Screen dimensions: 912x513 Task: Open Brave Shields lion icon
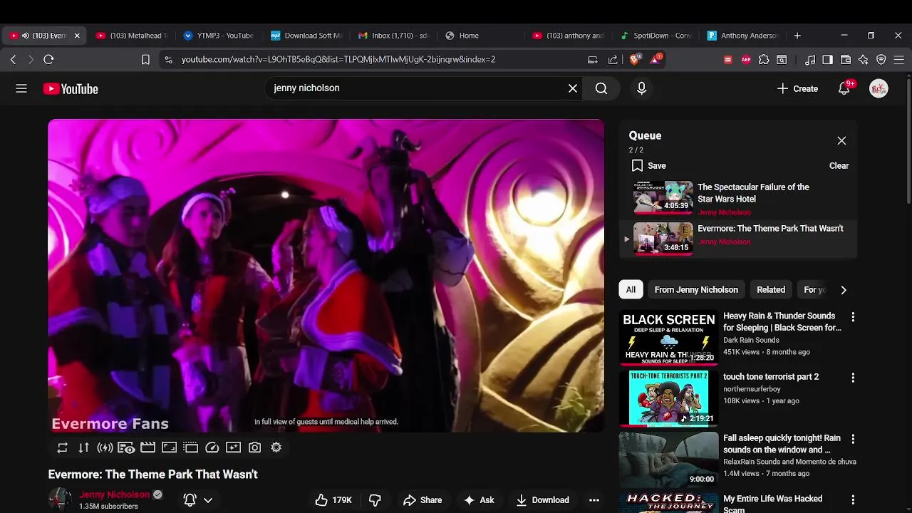[x=634, y=59]
